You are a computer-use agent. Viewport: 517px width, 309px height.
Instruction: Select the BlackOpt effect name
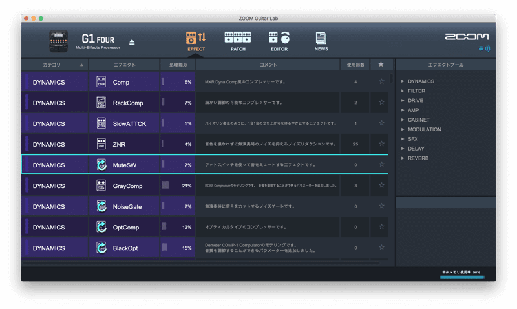[x=125, y=248]
